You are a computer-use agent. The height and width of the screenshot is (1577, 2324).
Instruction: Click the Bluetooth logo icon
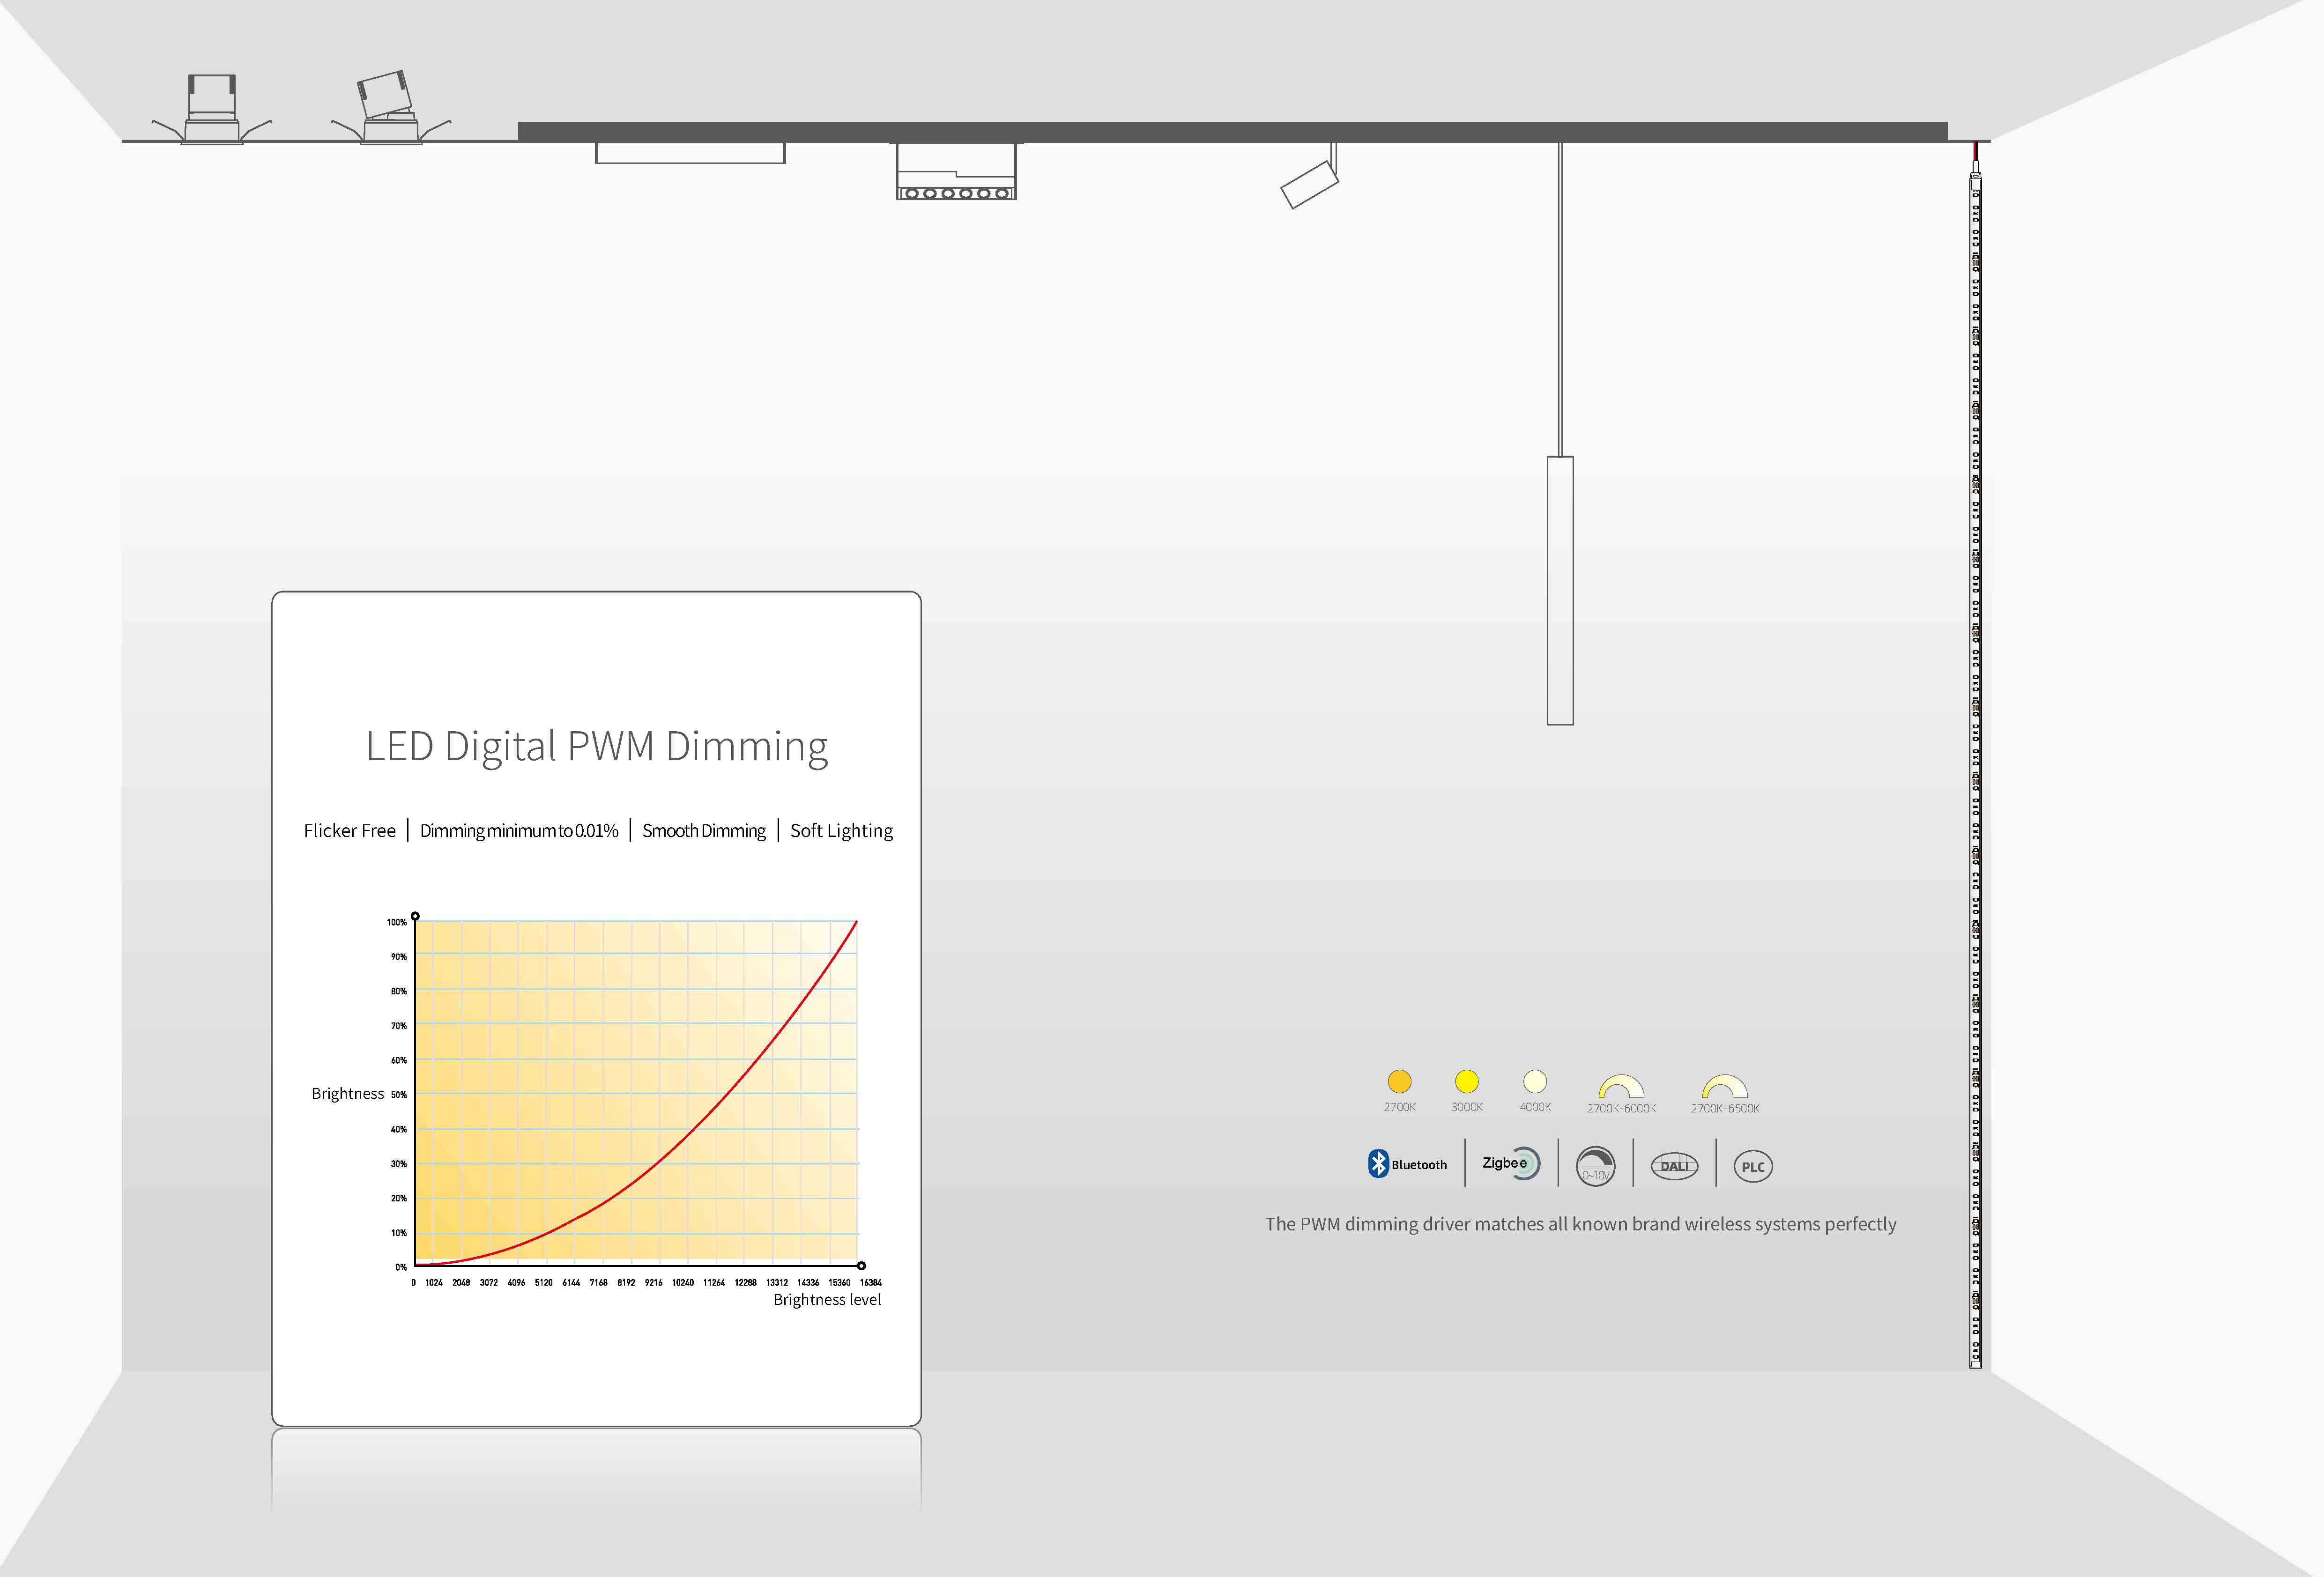pos(1378,1163)
